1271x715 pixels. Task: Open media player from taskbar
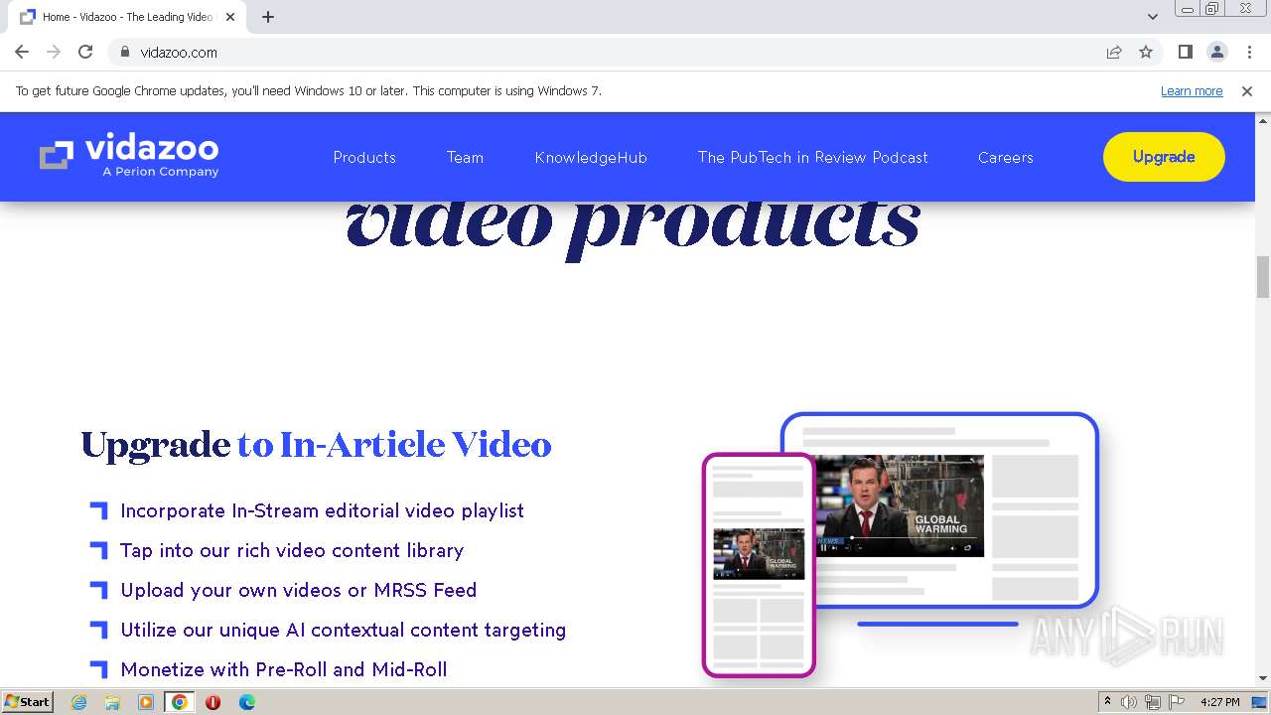146,702
